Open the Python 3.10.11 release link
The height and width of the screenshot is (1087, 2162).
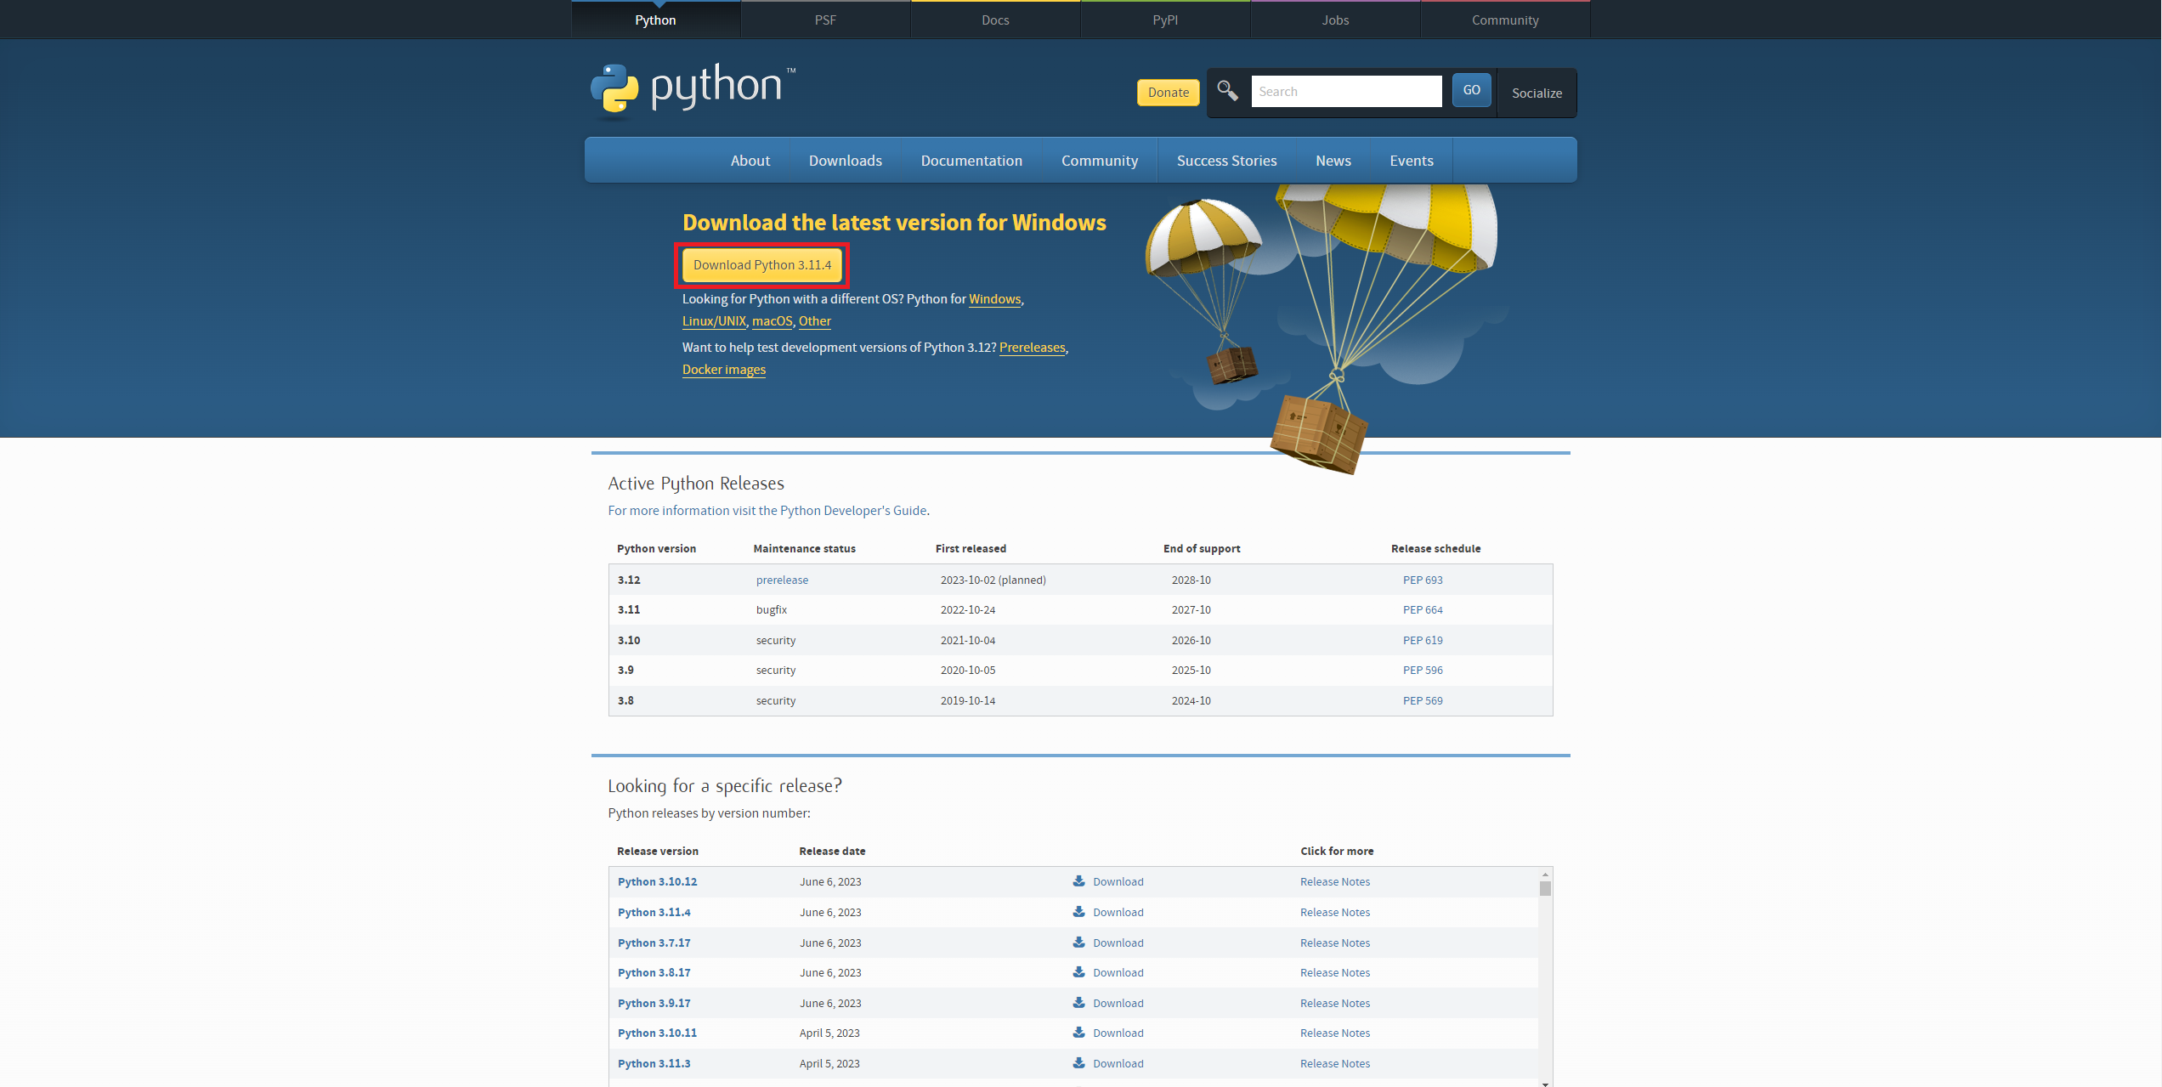[657, 1033]
